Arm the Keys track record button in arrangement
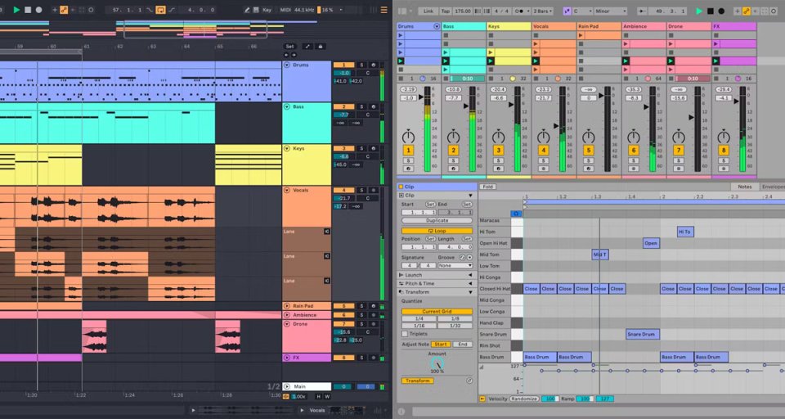Viewport: 785px width, 419px height. tap(373, 148)
